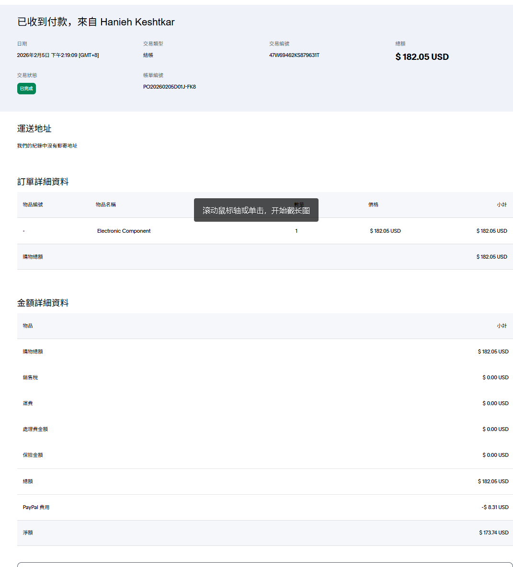The height and width of the screenshot is (567, 513).
Task: Click the -$8.31 USD fee amount
Action: pos(495,507)
